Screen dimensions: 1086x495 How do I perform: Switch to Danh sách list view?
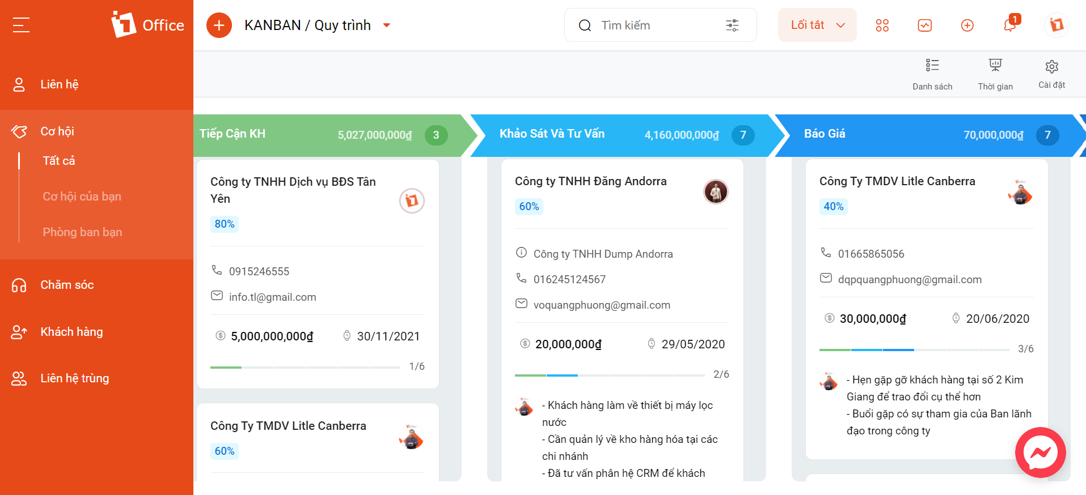[x=932, y=74]
